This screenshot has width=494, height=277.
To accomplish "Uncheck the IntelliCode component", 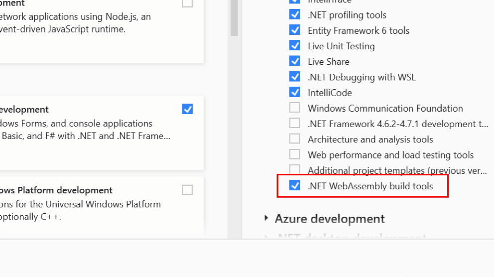I will (295, 93).
